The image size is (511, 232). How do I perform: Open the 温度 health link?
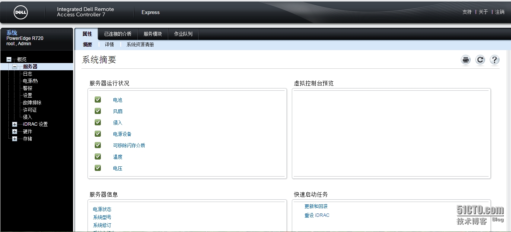click(x=118, y=157)
